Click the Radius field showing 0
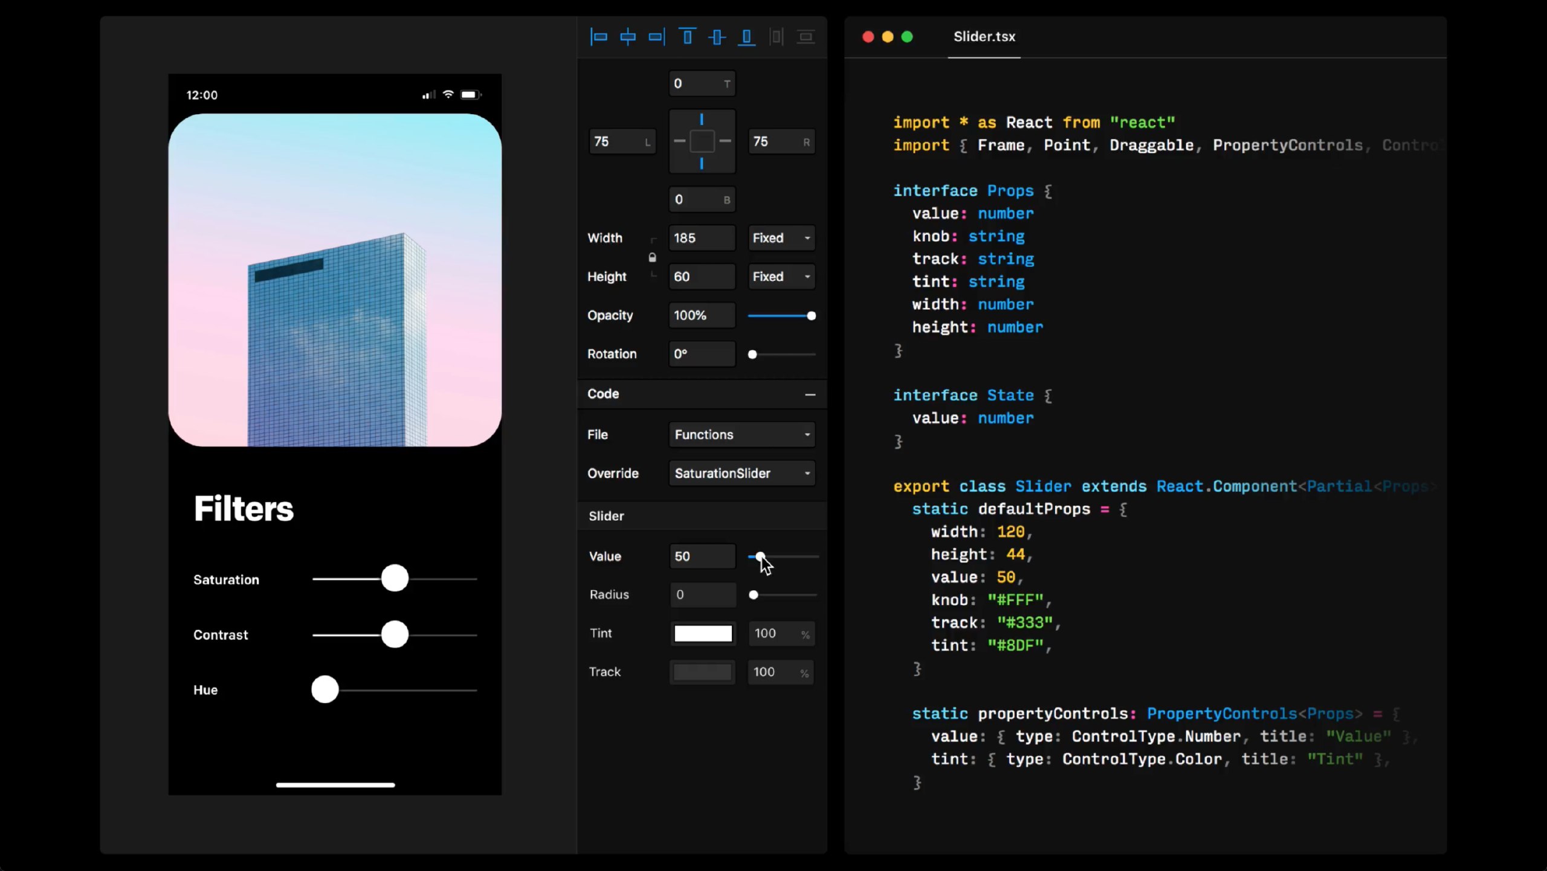The height and width of the screenshot is (871, 1547). pos(703,595)
